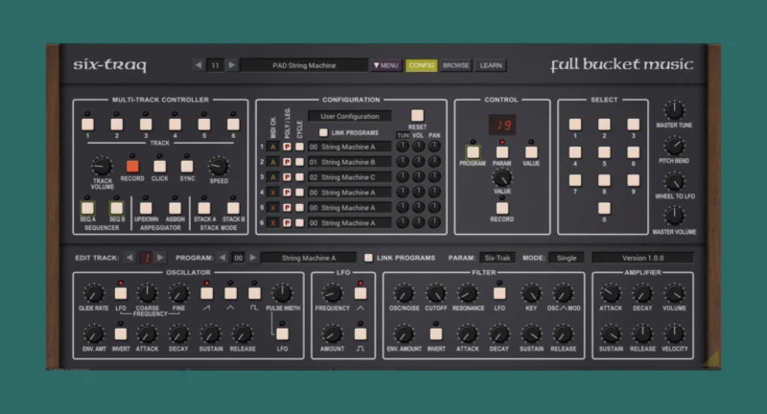The image size is (767, 414).
Task: Enable oscillator triangle waveform button
Action: (x=230, y=293)
